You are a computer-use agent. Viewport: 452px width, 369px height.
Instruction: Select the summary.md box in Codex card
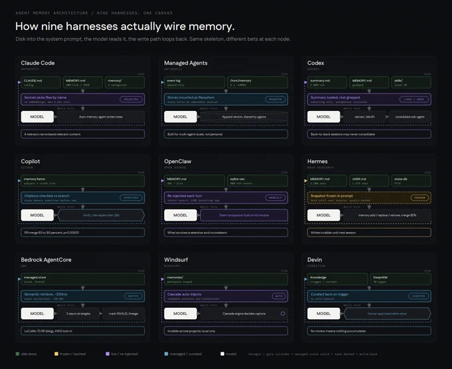tap(327, 82)
